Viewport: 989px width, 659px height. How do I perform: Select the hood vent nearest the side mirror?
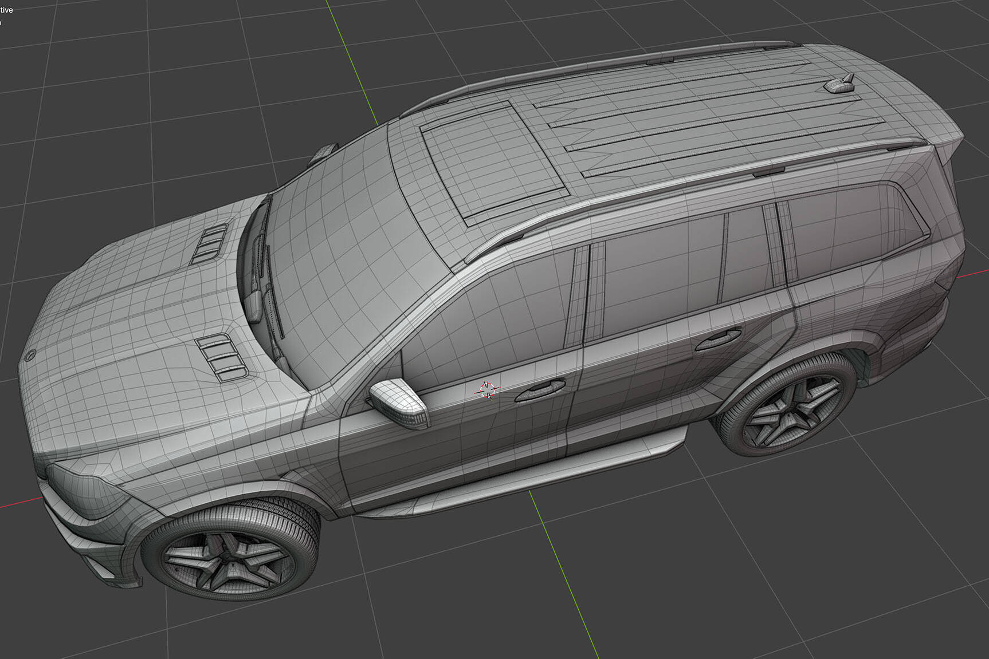click(222, 357)
